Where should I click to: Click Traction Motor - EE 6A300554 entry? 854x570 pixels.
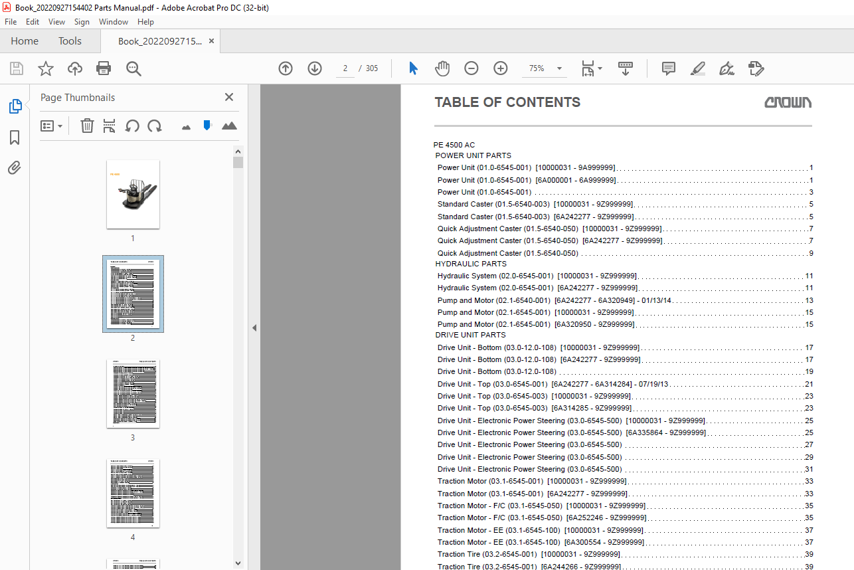point(625,542)
